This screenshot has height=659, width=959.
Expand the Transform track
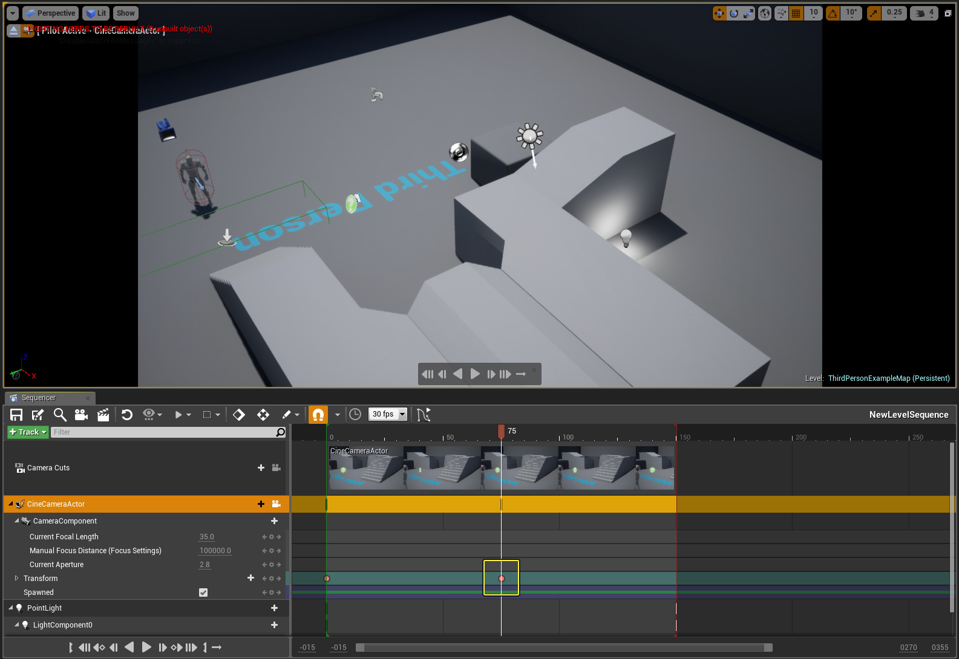tap(17, 579)
